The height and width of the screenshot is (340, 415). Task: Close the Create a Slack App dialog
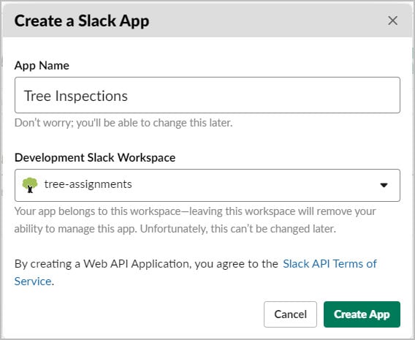point(392,20)
